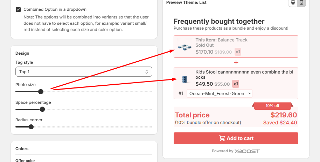320x162 pixels.
Task: Click the Balance Track product image
Action: coord(185,47)
